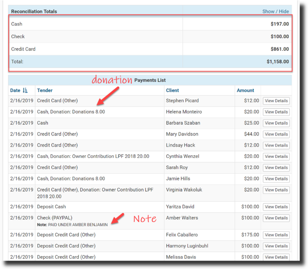308x269 pixels.
Task: Open View Details for Virginia Wakoluk
Action: pos(276,190)
